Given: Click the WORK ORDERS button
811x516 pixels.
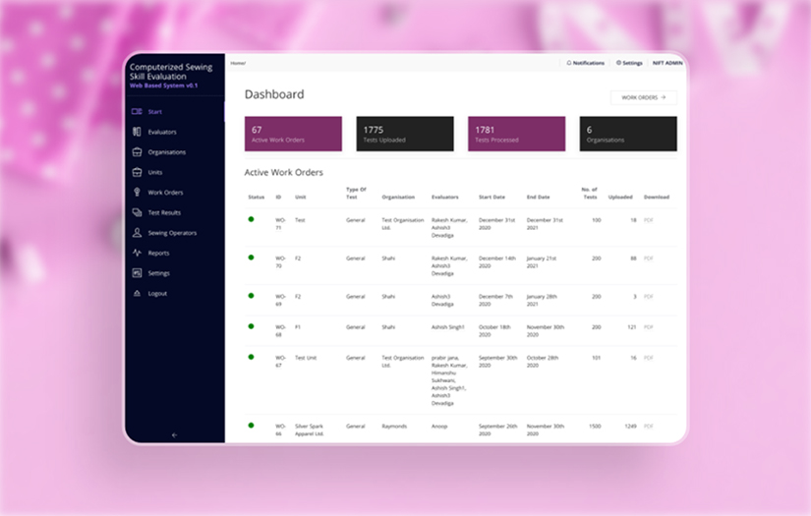Looking at the screenshot, I should [644, 97].
